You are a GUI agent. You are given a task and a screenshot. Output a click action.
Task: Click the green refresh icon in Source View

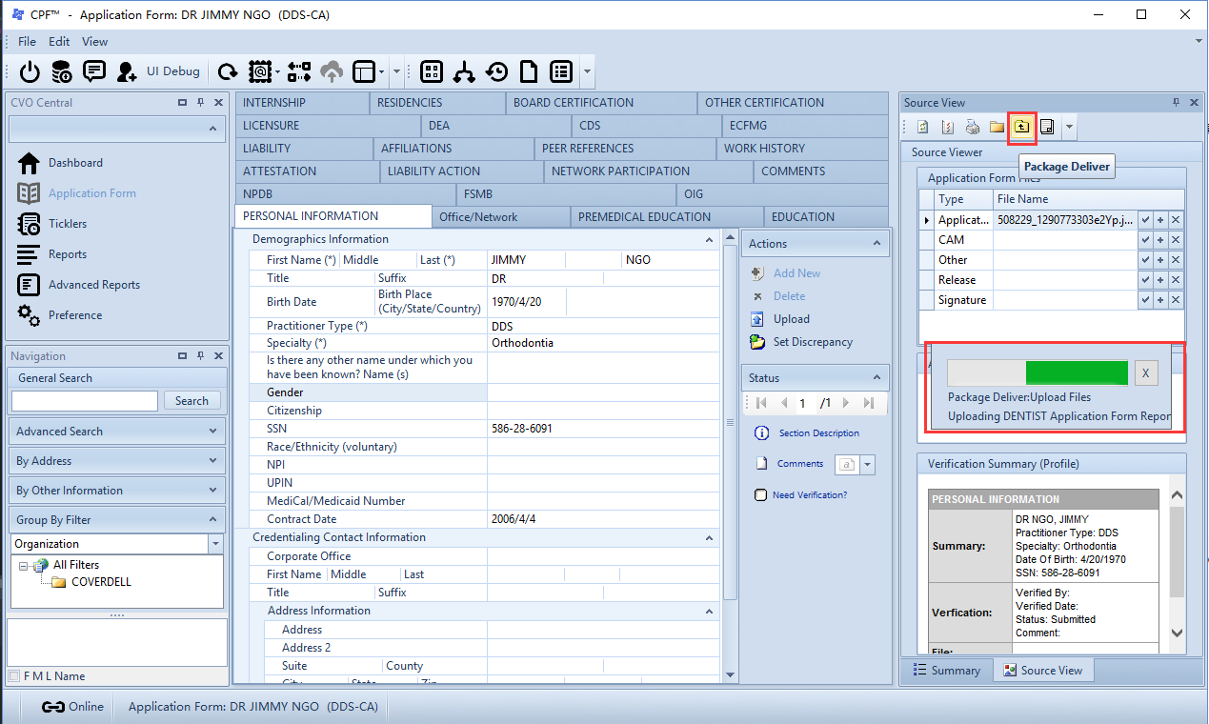tap(923, 127)
